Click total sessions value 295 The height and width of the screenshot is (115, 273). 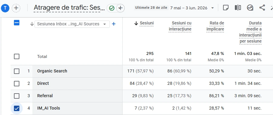pos(150,53)
